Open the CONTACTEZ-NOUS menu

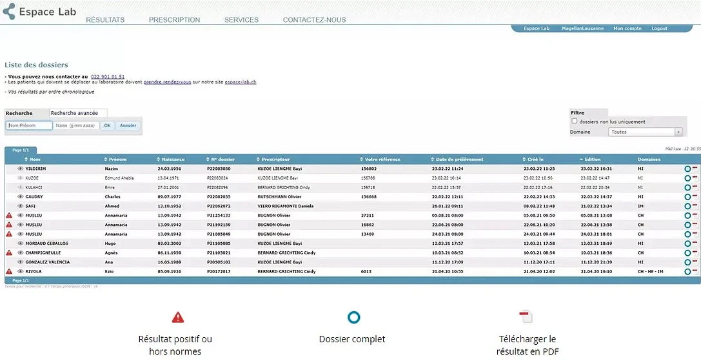tap(314, 20)
